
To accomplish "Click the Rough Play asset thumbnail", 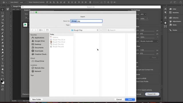I will pos(25,25).
